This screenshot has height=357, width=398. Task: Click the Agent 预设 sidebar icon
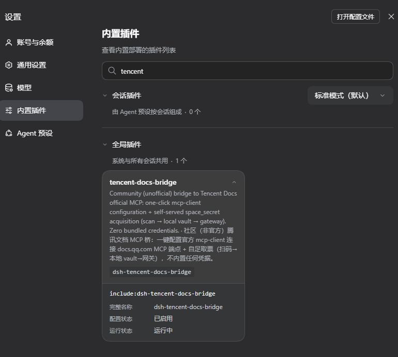9,133
